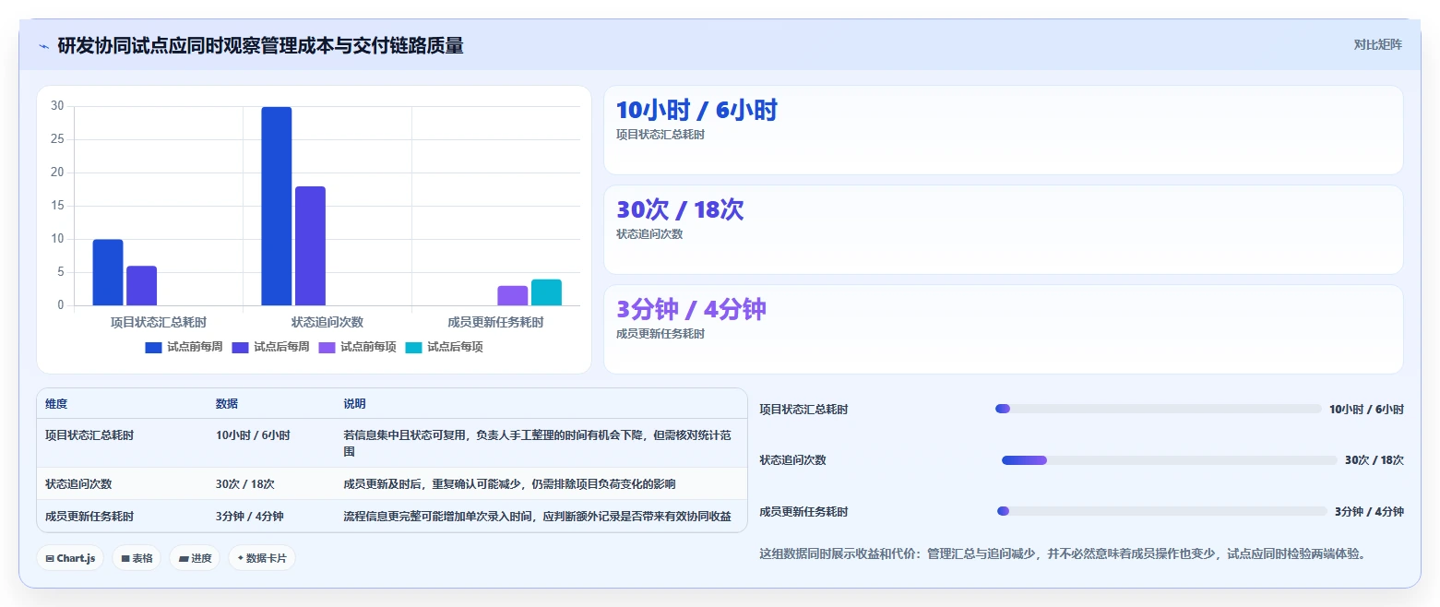Toggle the 试点前每周 legend swatch
Screen dimensions: 1440x607
click(154, 348)
